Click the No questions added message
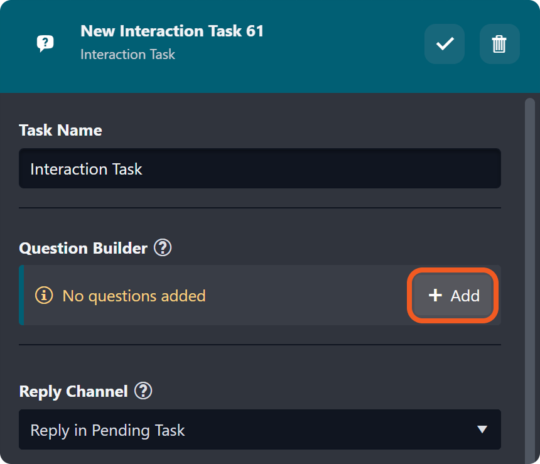The image size is (540, 464). tap(134, 296)
